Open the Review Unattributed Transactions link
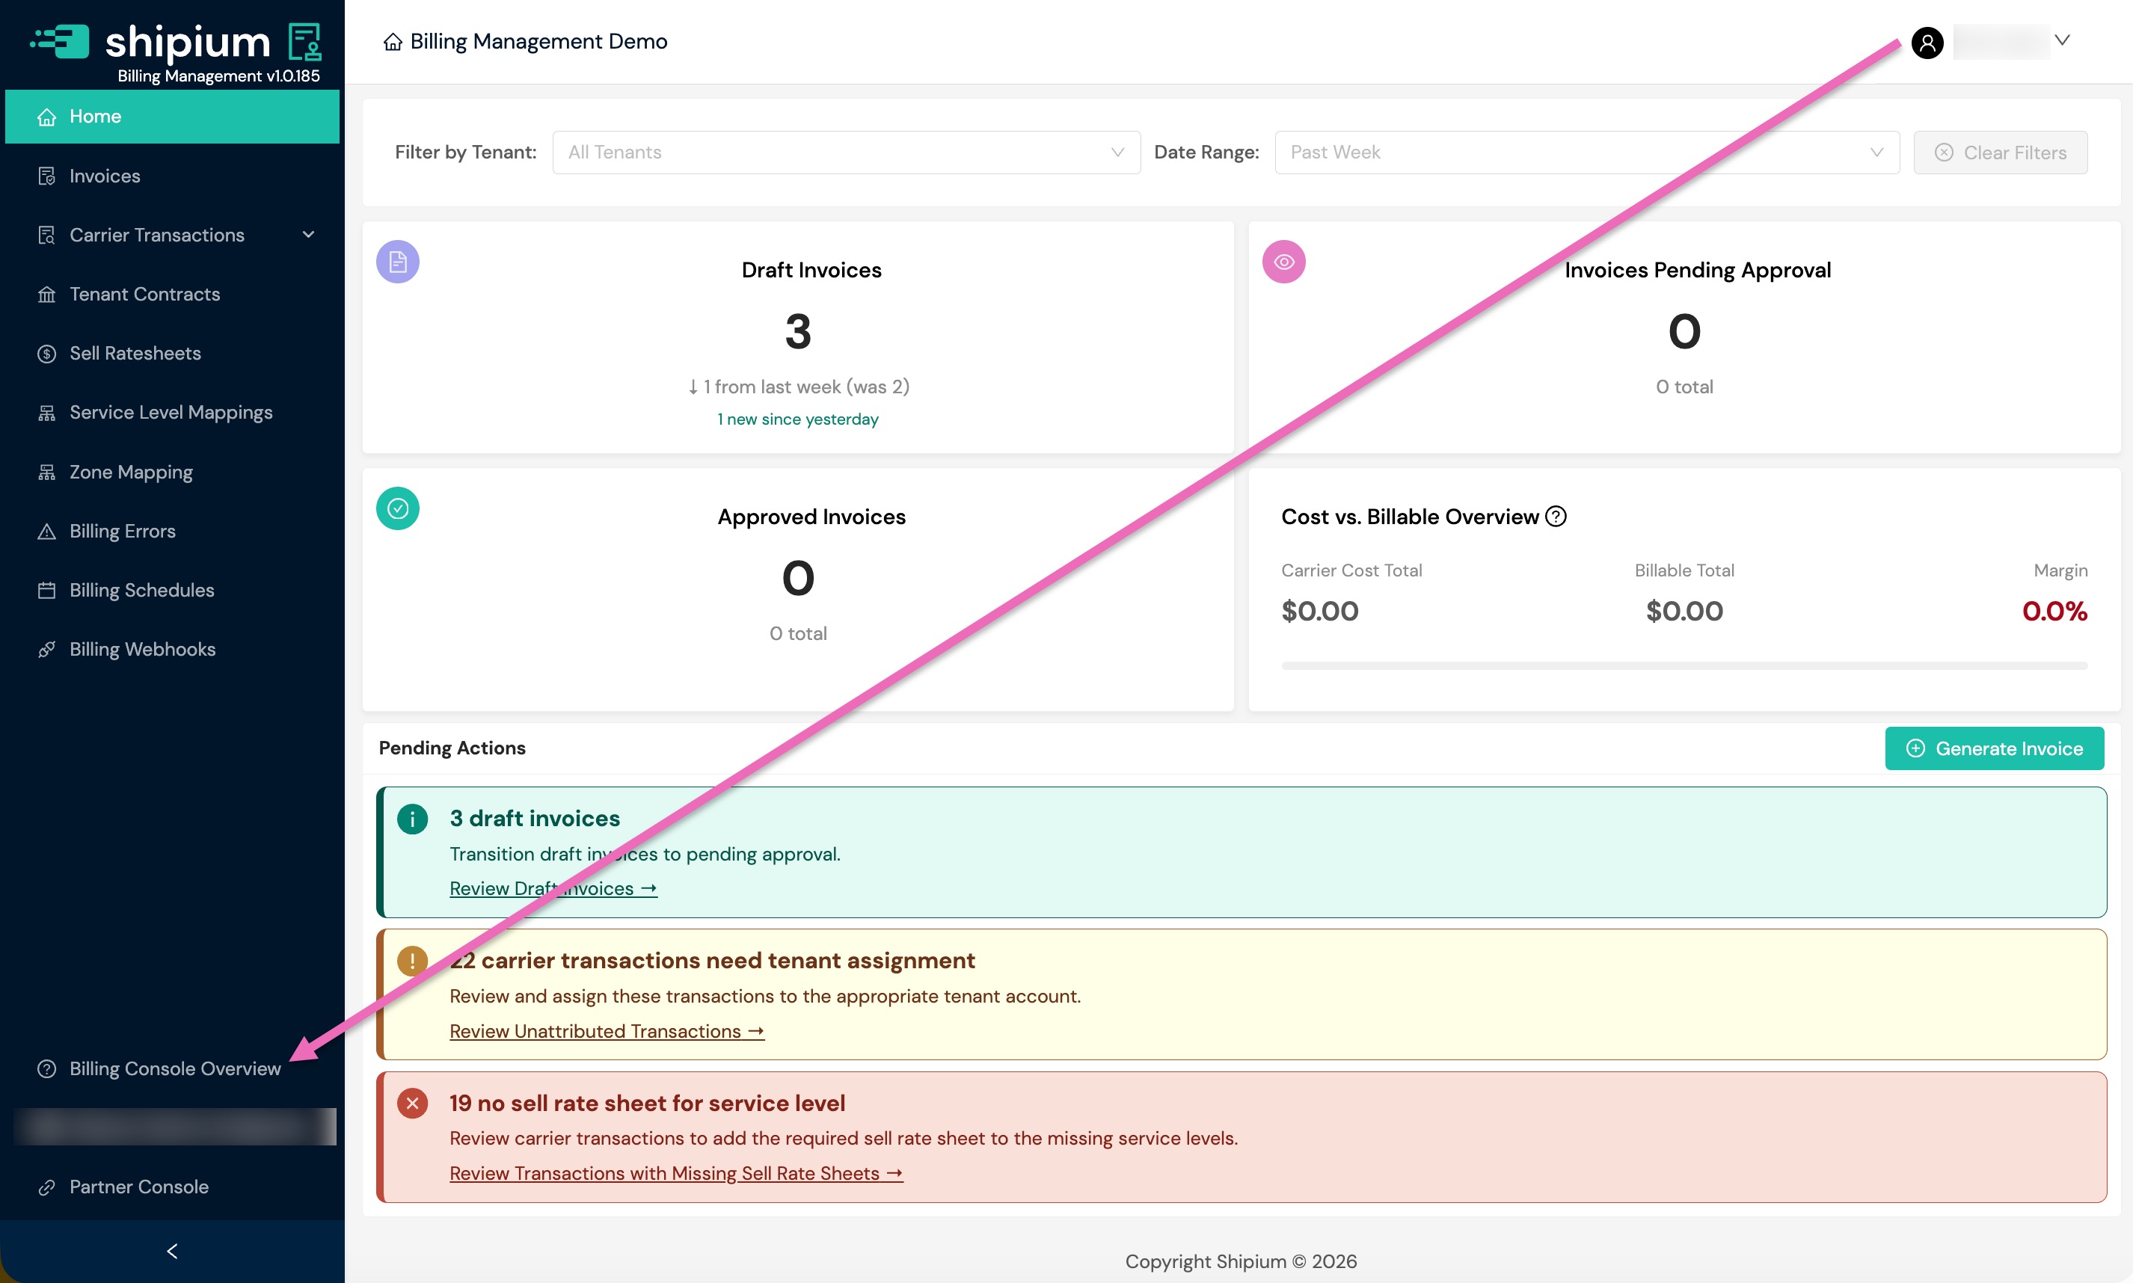The height and width of the screenshot is (1283, 2133). 607,1032
